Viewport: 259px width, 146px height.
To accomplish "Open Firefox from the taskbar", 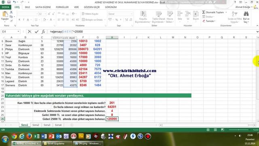I will [x=29, y=136].
